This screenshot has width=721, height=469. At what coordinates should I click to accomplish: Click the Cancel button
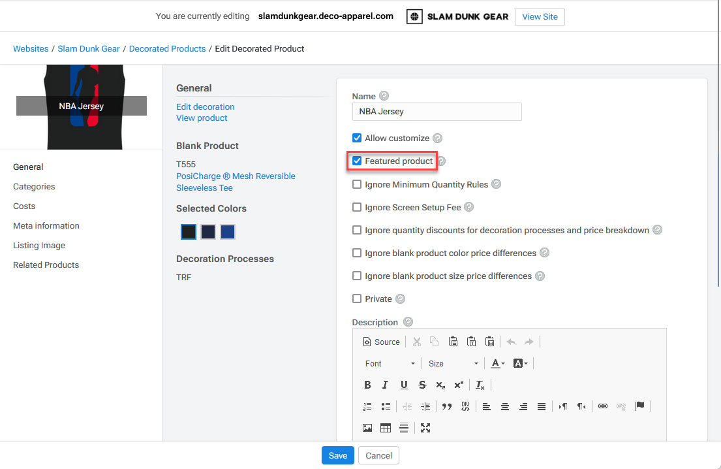[x=379, y=456]
